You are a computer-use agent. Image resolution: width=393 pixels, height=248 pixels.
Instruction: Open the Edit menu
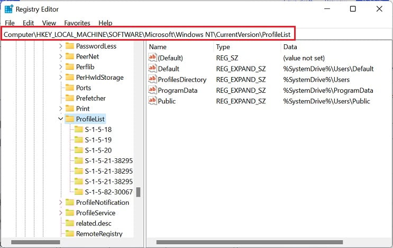point(28,23)
